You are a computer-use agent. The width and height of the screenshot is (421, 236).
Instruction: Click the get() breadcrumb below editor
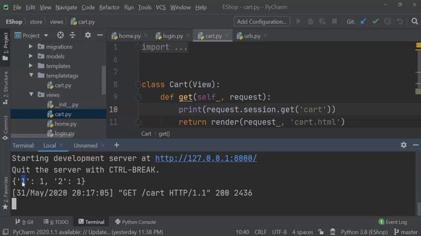tap(164, 134)
